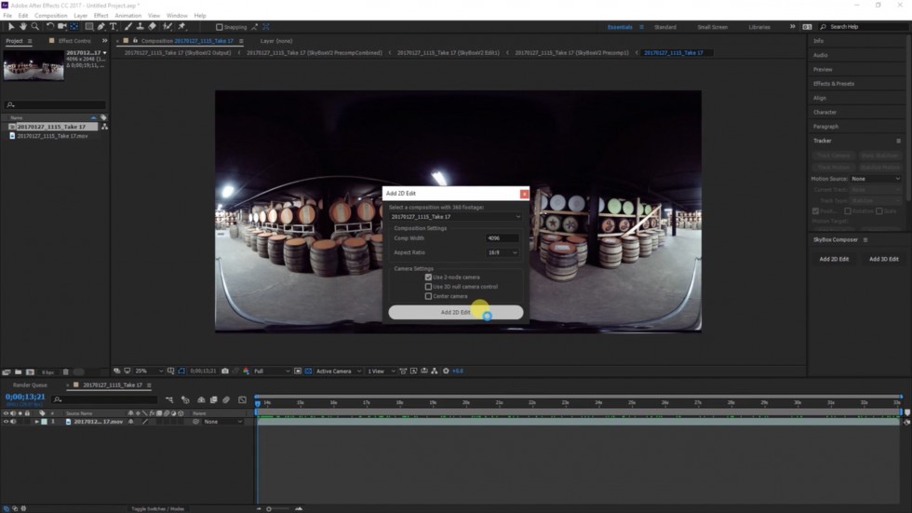Check the Center camera option

coord(428,296)
